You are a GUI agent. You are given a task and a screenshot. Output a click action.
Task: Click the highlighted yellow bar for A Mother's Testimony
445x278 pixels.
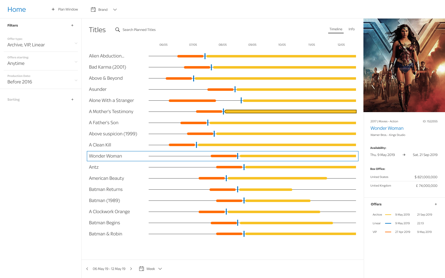coord(290,112)
